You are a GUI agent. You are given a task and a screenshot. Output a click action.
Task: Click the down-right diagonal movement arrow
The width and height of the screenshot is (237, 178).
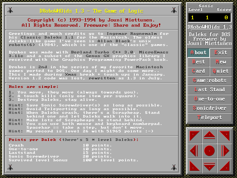[224, 166]
